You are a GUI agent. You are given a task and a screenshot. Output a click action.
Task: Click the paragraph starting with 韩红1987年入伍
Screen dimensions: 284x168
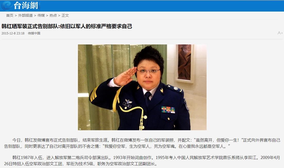142,161
